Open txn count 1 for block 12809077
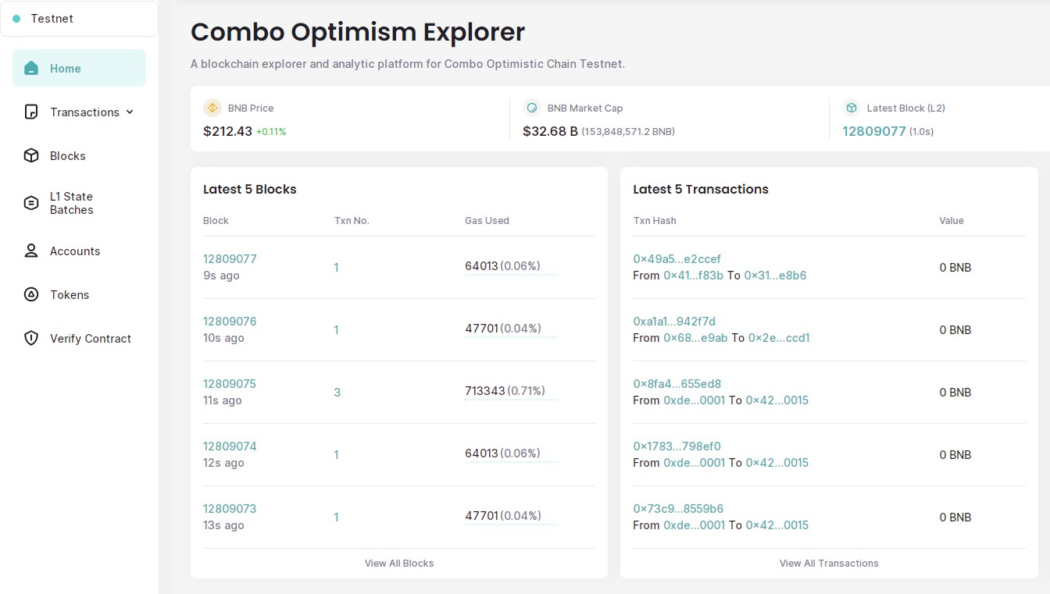This screenshot has height=594, width=1050. point(337,268)
